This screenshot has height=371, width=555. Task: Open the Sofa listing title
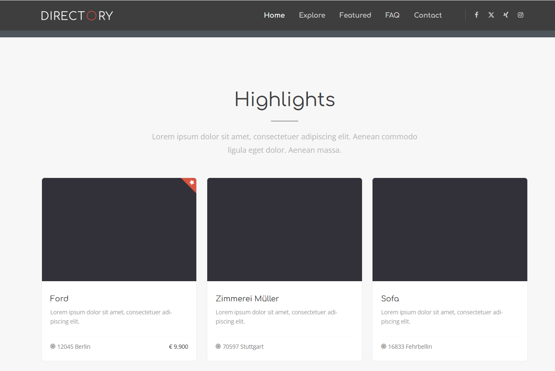pos(390,299)
